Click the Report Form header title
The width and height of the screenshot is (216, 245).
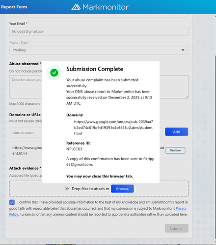tap(14, 7)
